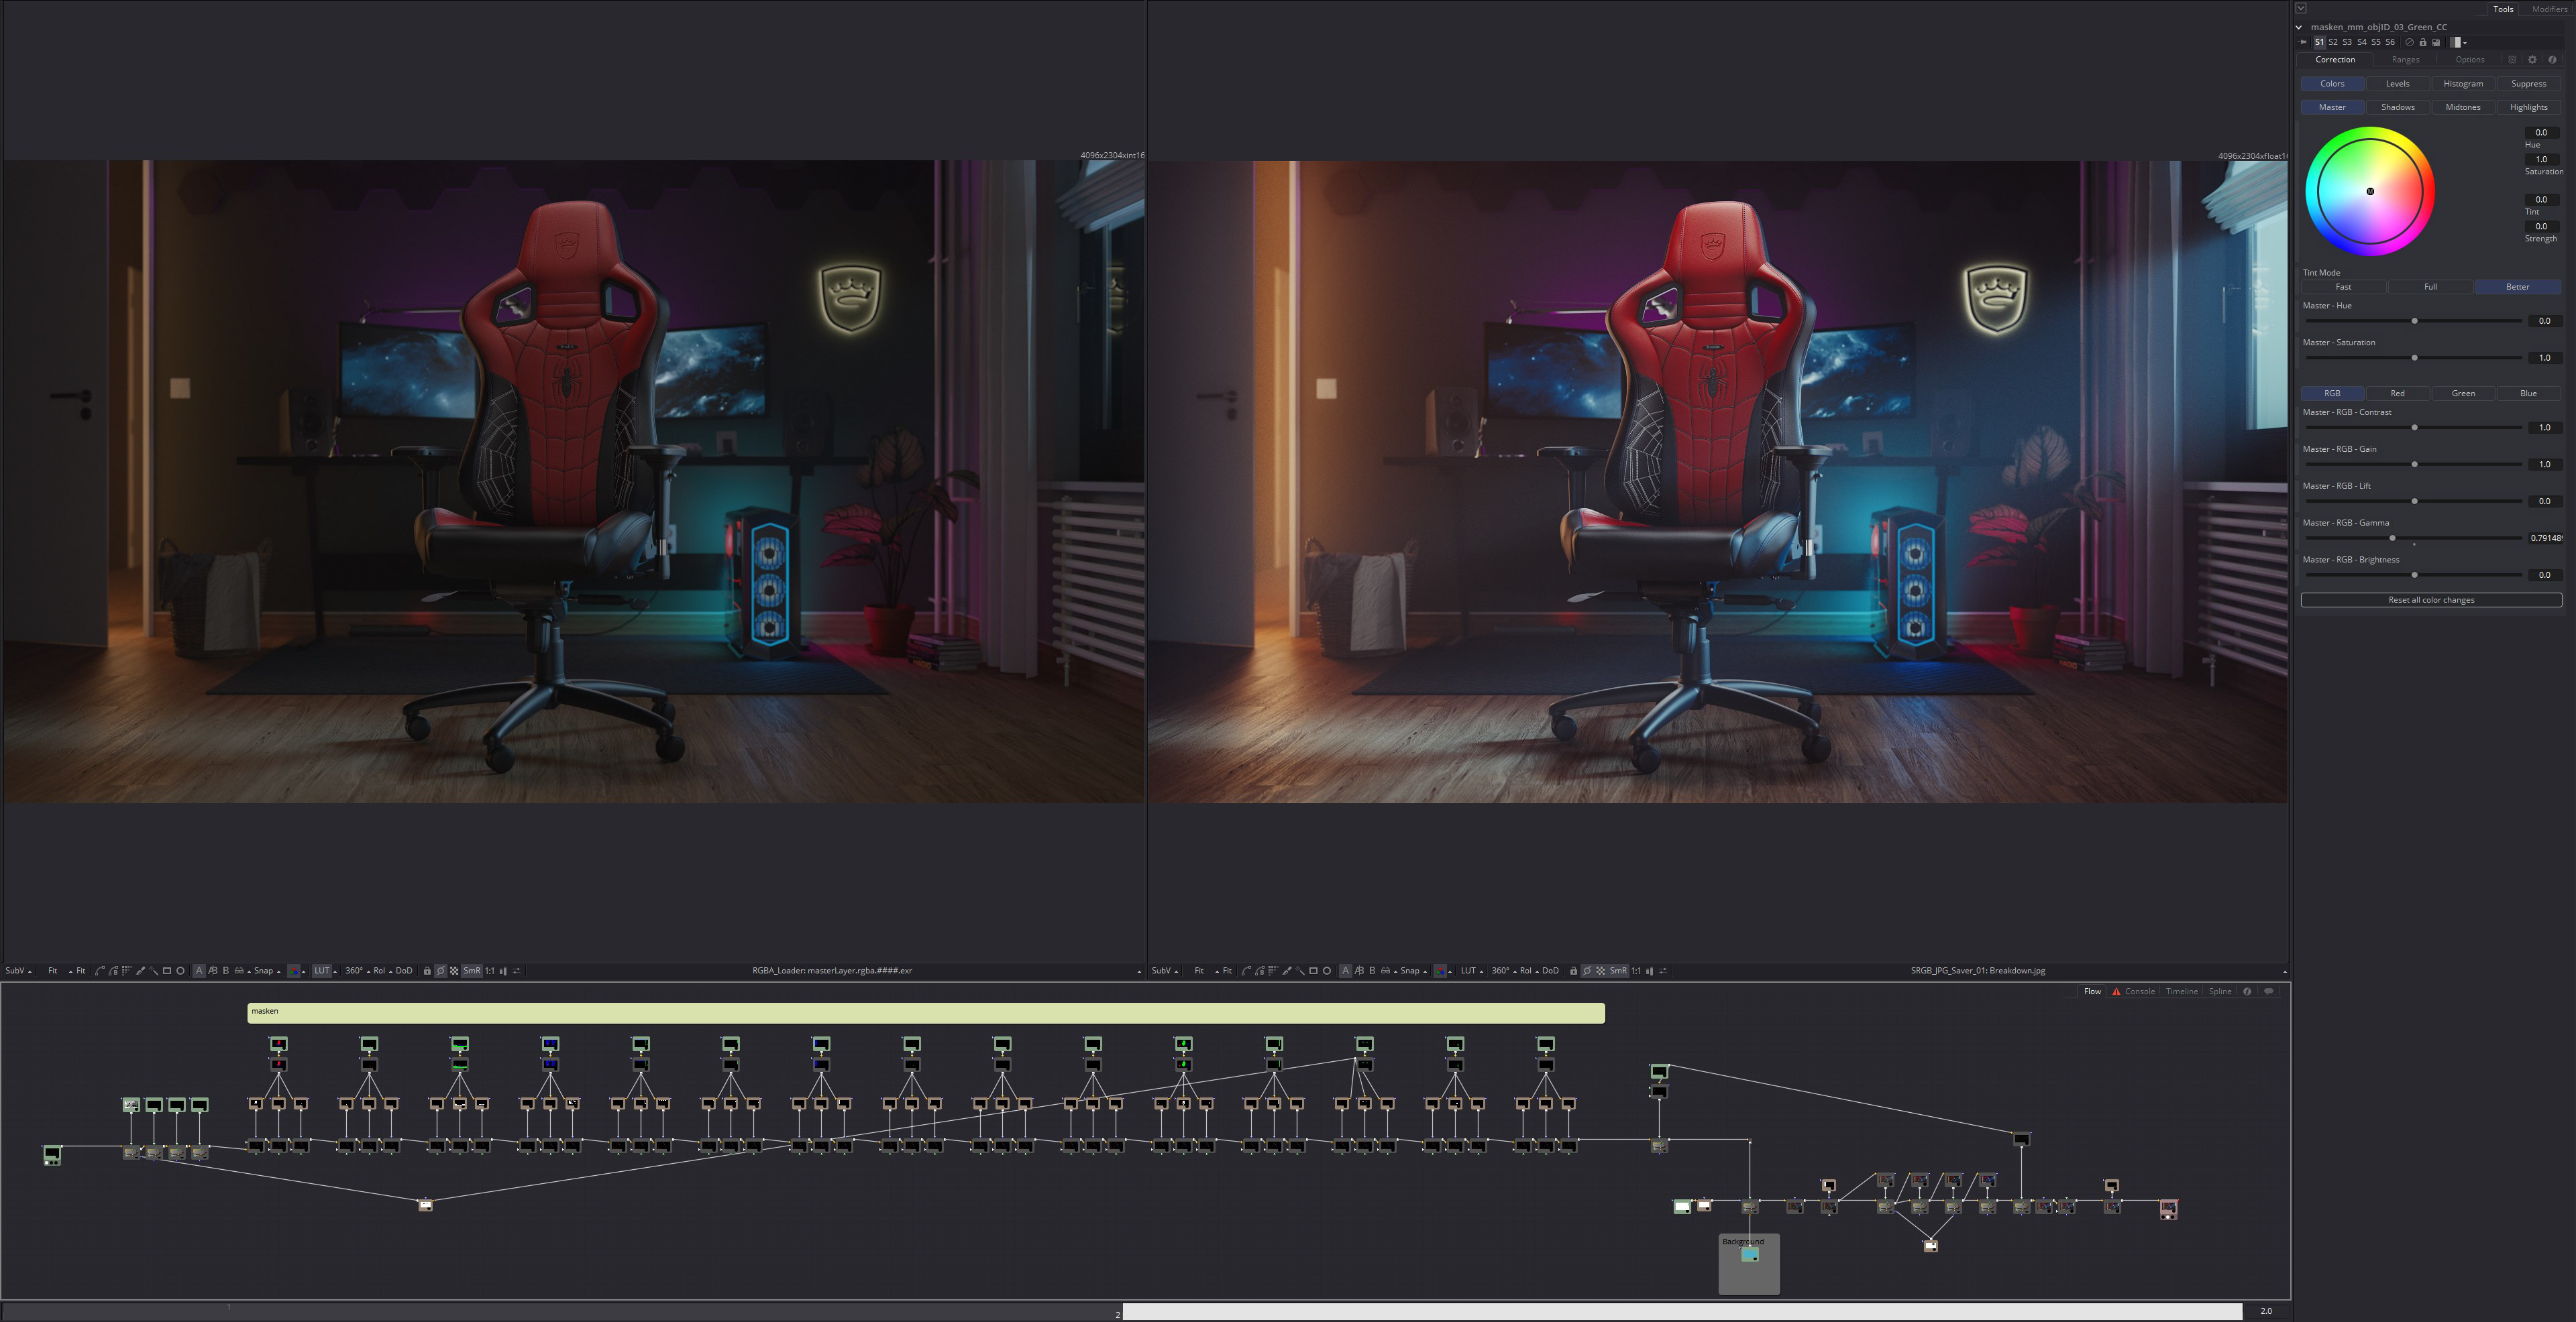Pin the masken_mm_objID_03_Green_CC tool controls
2576x1322 pixels.
2302,42
